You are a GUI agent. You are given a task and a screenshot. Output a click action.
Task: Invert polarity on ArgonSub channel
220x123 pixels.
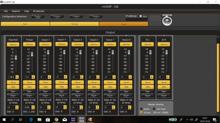pyautogui.click(x=13, y=96)
